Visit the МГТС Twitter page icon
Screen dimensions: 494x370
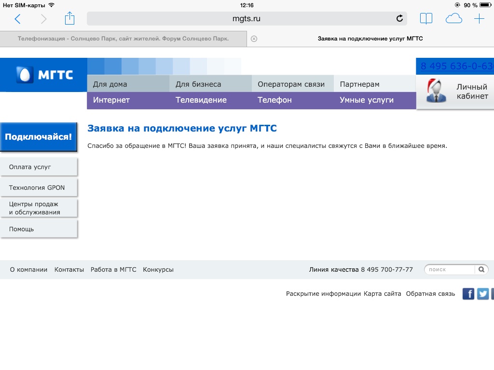point(482,294)
